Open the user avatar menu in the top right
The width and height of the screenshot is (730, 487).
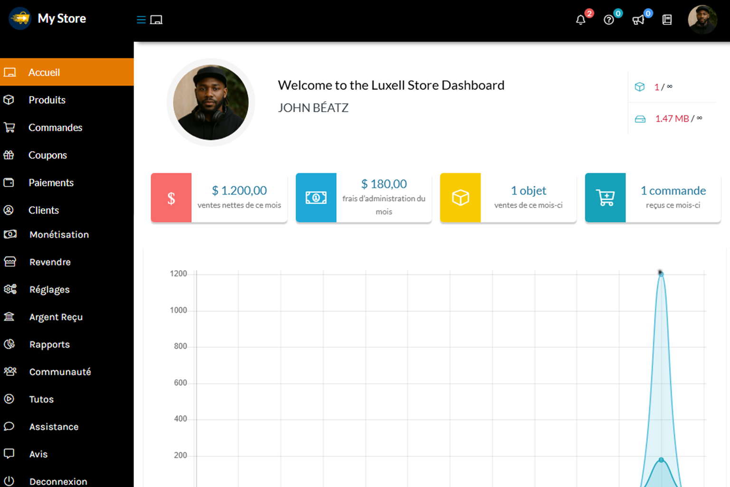[702, 19]
